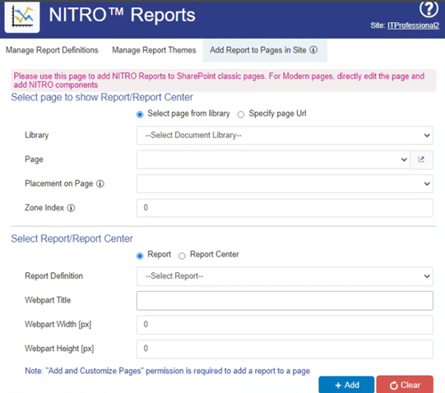
Task: Show Zone Index info icon
Action: coord(71,208)
